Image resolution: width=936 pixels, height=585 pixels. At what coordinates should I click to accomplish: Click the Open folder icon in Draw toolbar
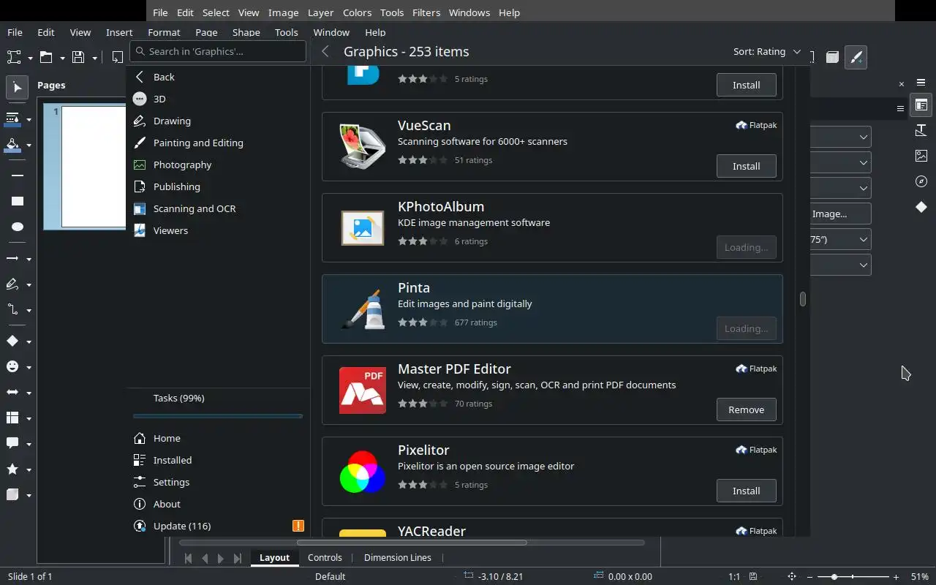pyautogui.click(x=46, y=57)
